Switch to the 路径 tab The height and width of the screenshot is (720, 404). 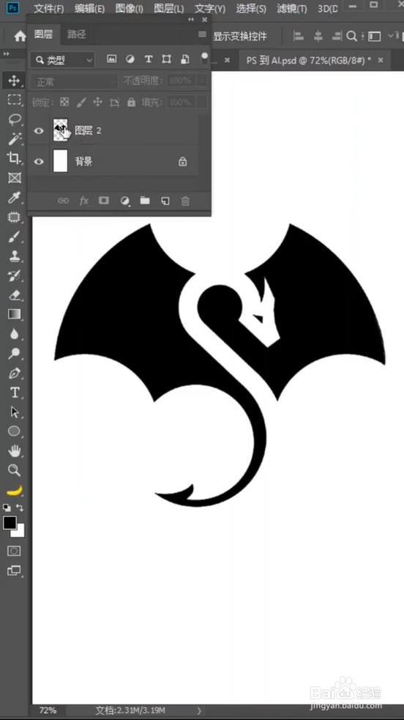tap(76, 34)
